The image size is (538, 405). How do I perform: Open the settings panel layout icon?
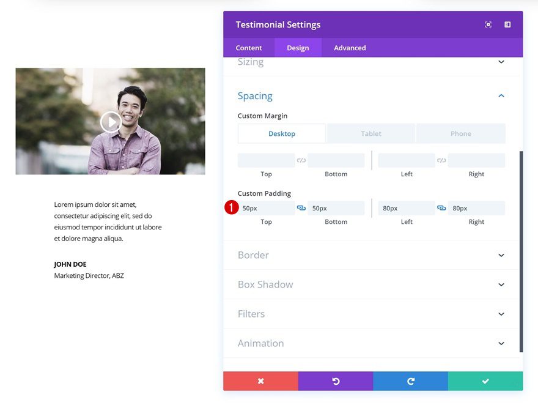tap(507, 24)
